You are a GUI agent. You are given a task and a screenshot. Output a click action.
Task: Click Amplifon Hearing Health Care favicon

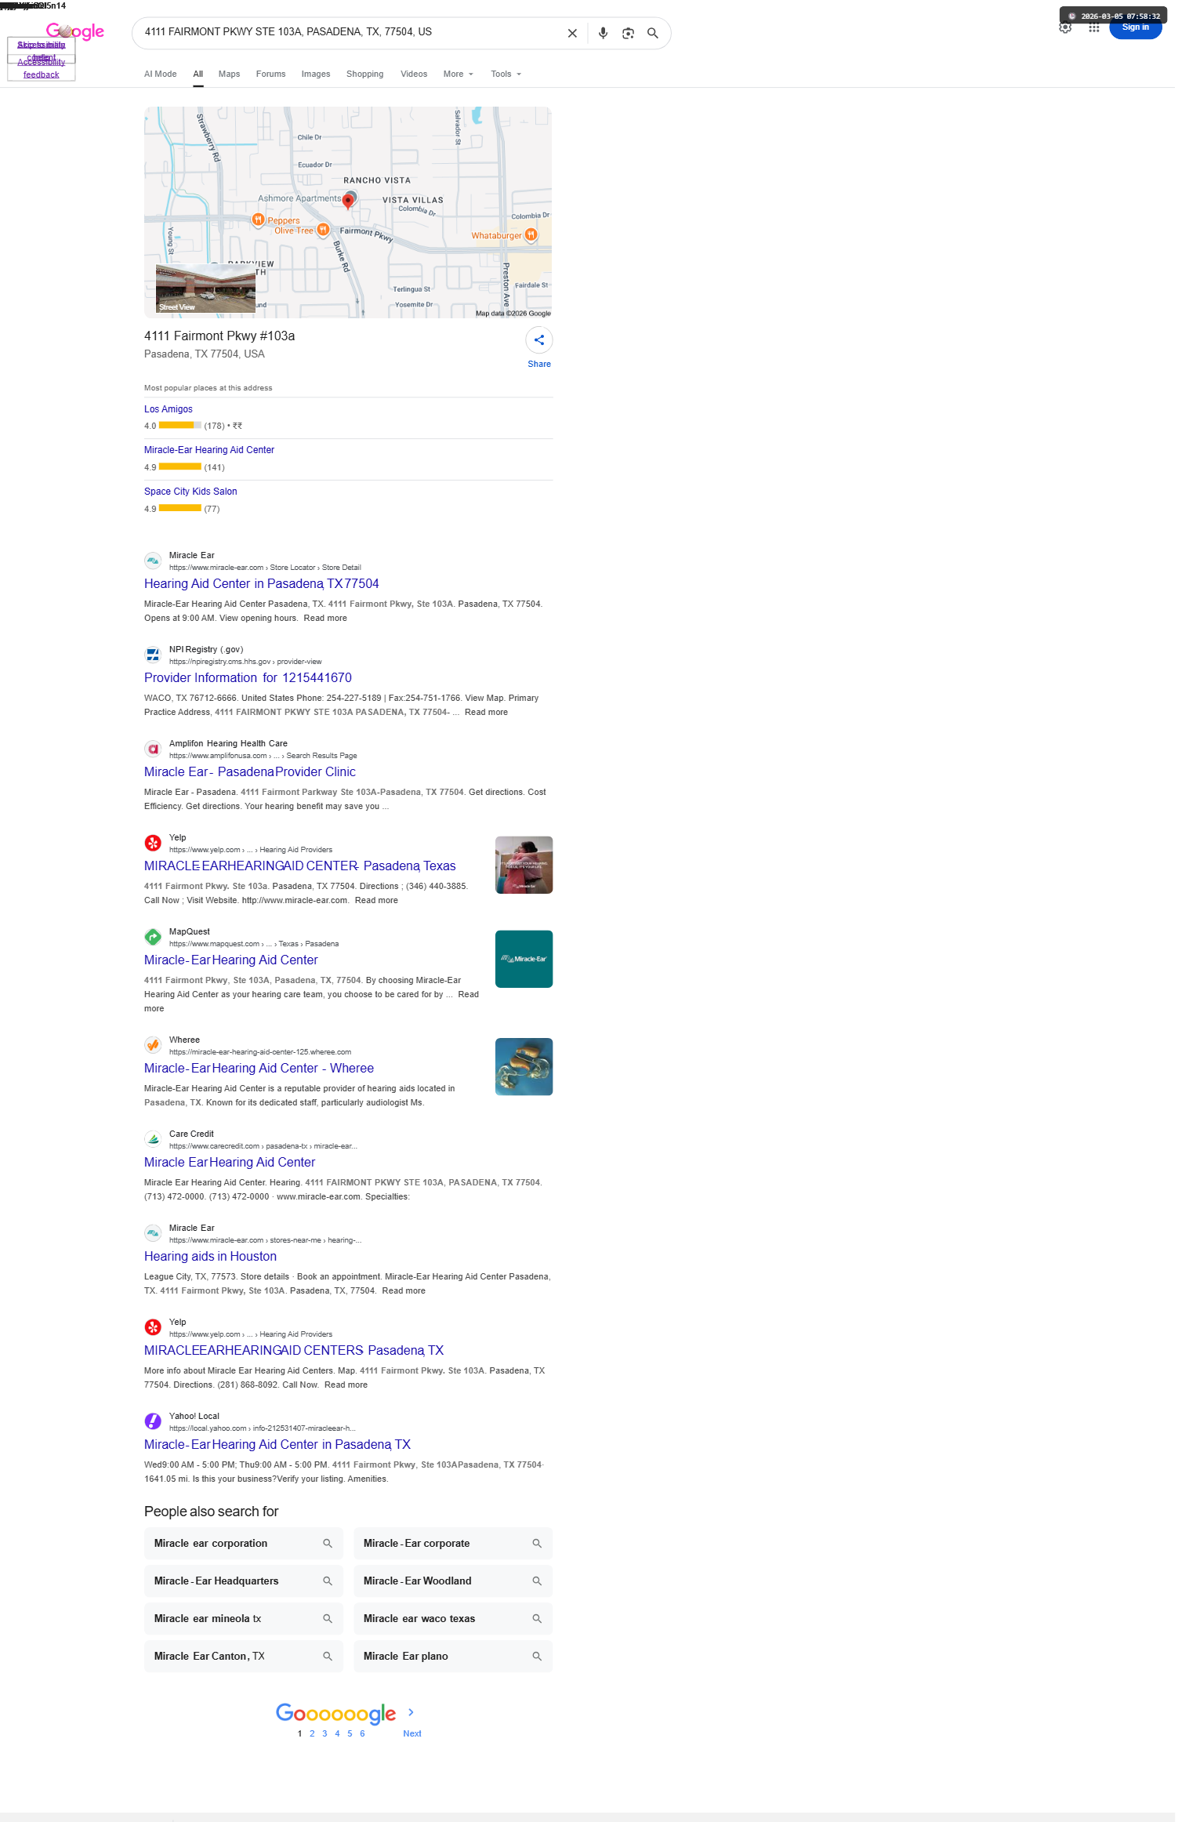[x=153, y=749]
